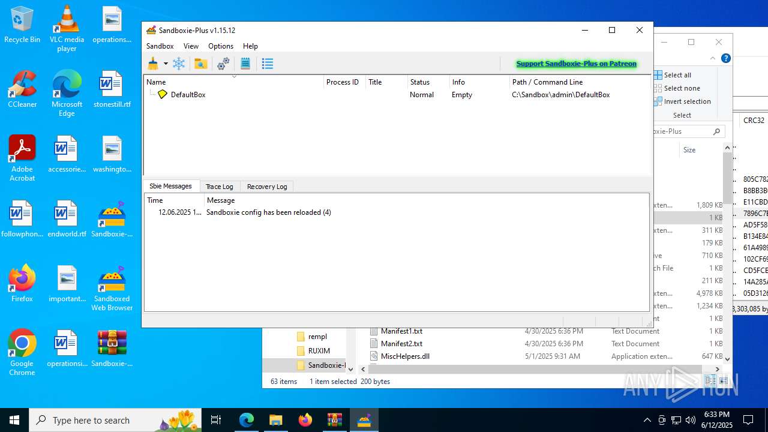The image size is (768, 432).
Task: Click the folder search toolbar icon
Action: point(200,64)
